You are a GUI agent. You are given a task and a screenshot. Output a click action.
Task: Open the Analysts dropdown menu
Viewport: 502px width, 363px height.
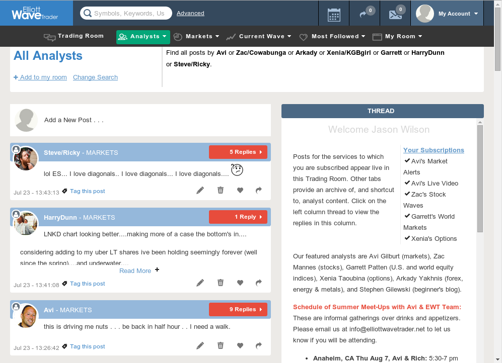tap(143, 37)
